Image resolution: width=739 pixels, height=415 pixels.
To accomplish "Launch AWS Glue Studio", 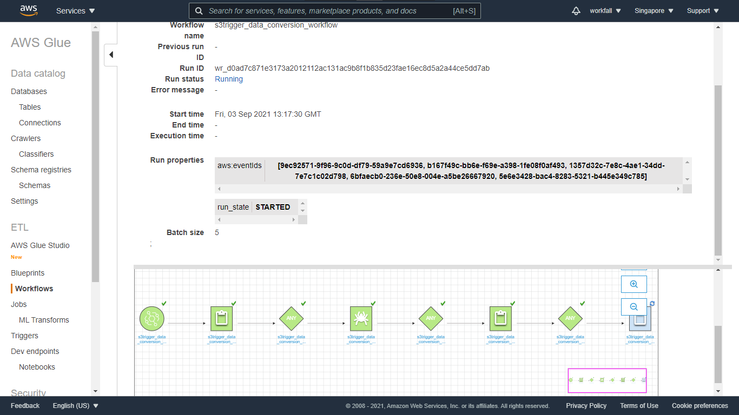I will point(40,245).
